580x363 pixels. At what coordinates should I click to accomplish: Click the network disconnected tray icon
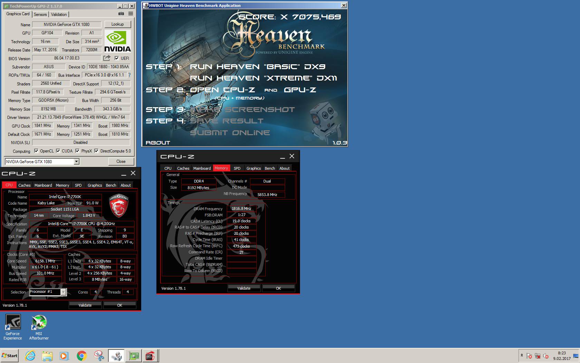click(538, 356)
